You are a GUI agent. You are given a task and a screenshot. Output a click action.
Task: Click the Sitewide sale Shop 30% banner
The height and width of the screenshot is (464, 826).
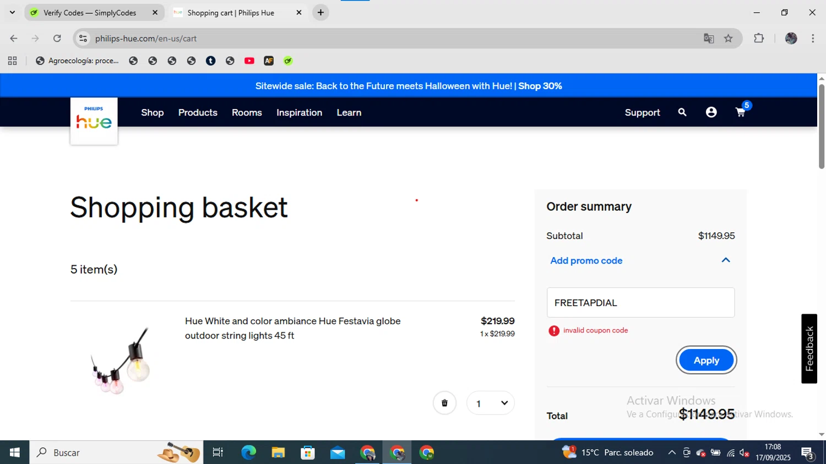(409, 86)
